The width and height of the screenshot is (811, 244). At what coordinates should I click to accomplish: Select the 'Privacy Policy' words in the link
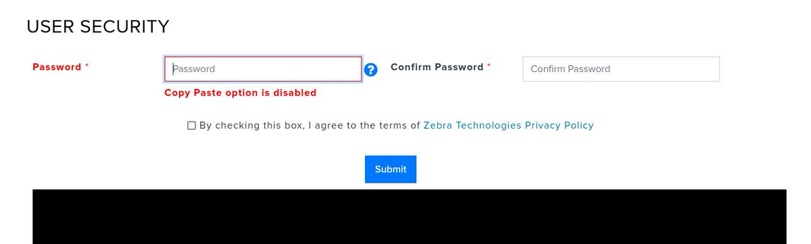click(560, 125)
